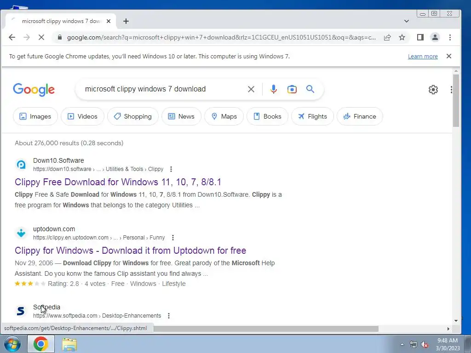Image resolution: width=471 pixels, height=353 pixels.
Task: Go to the Google homepage logo
Action: (x=34, y=90)
